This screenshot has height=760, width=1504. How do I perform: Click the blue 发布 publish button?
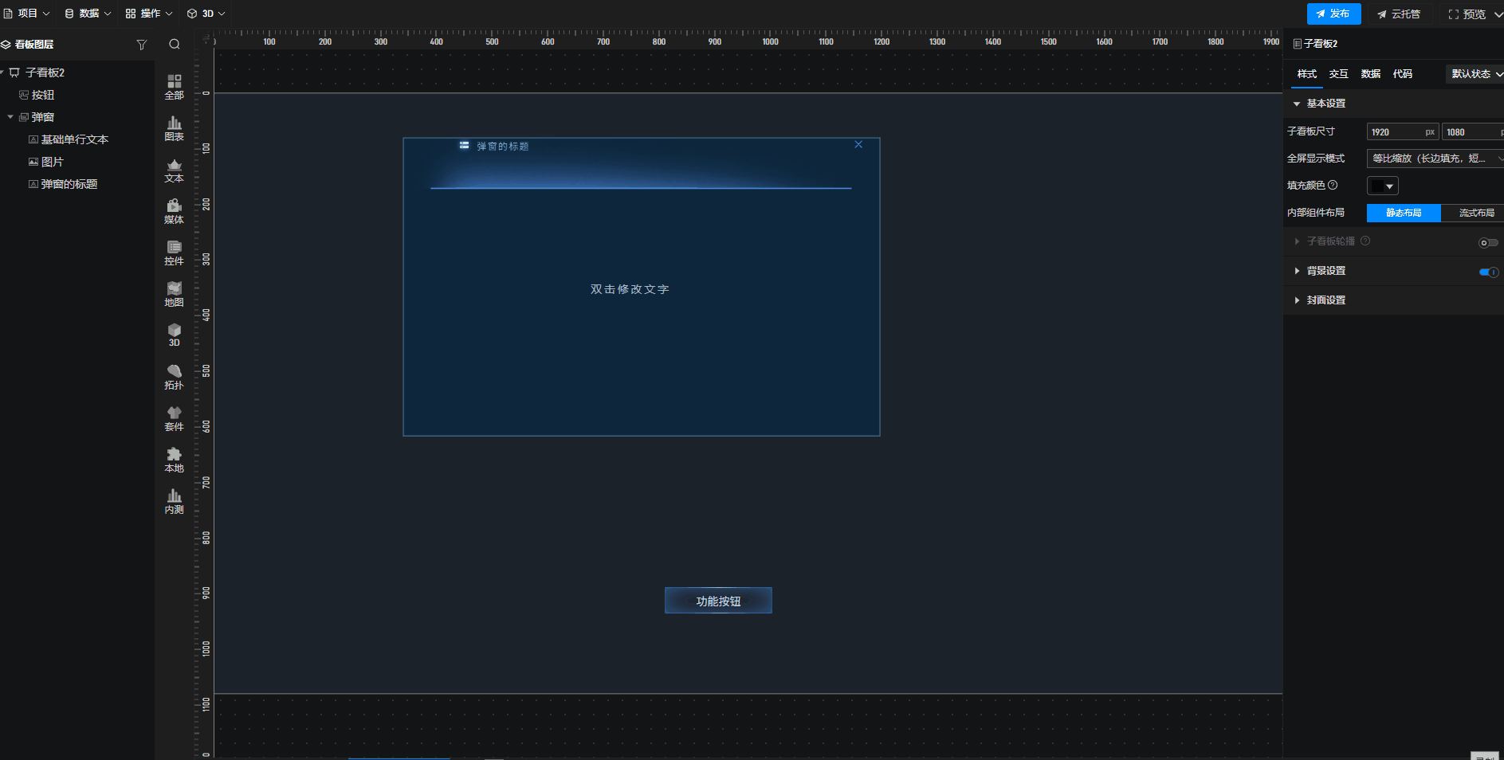(x=1333, y=14)
